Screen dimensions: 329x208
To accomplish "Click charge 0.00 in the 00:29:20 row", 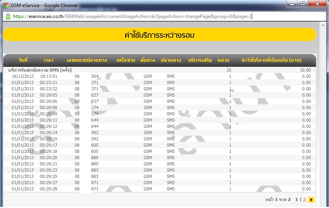I will click(306, 158).
